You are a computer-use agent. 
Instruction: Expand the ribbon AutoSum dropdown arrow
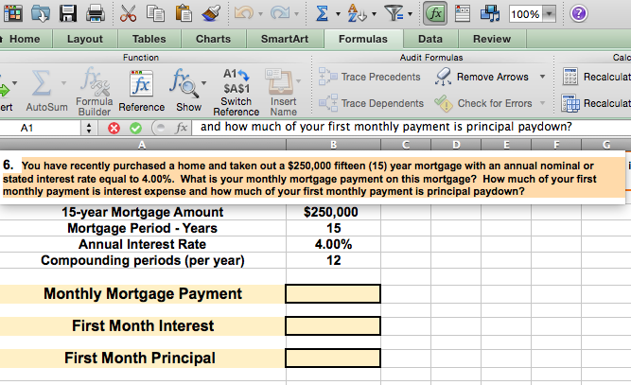[x=63, y=83]
